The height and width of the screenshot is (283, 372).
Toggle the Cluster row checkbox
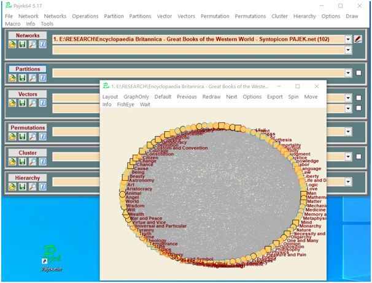[x=358, y=157]
